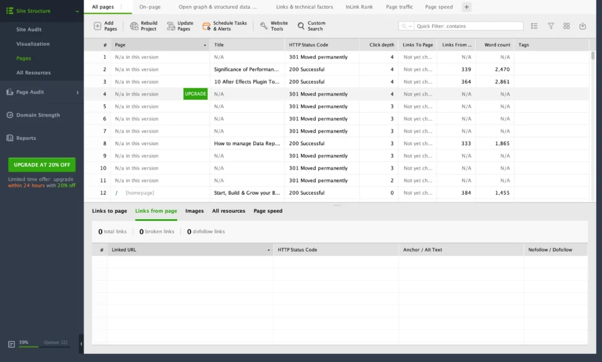Click the funnel filter icon
Viewport: 602px width, 362px height.
coord(551,26)
